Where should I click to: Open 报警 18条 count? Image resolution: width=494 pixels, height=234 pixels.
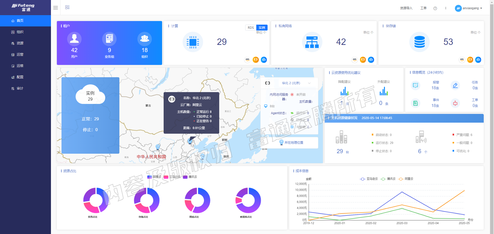pos(435,88)
